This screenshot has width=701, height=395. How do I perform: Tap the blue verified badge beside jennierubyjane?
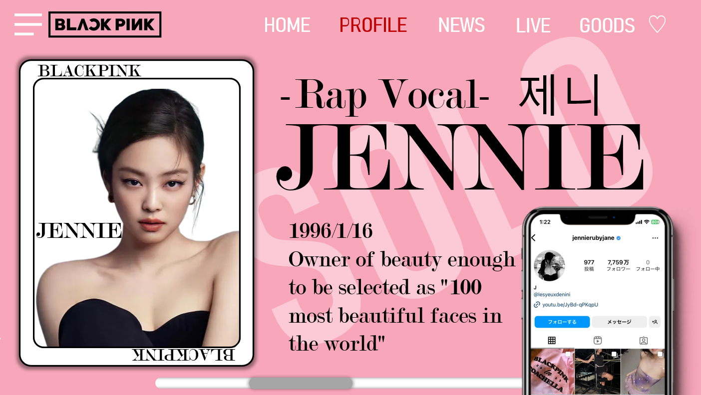(x=619, y=238)
